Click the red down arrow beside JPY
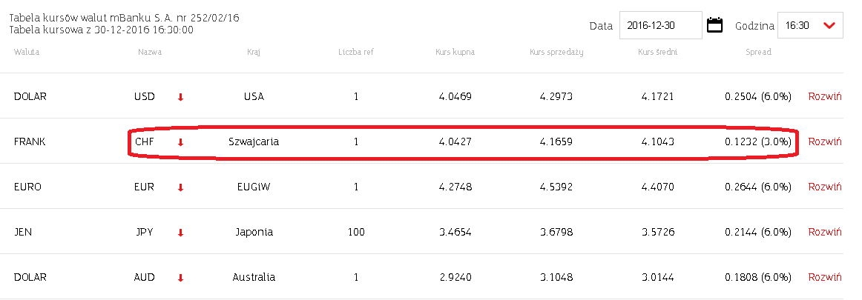 point(180,233)
